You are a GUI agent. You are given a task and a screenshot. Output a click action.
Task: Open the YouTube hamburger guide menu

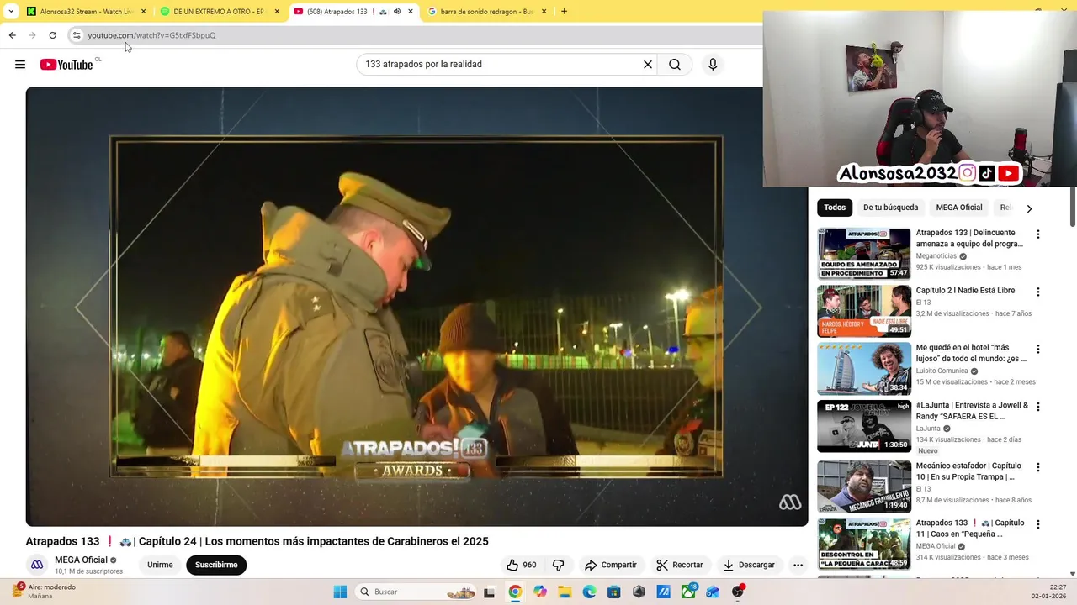[20, 65]
